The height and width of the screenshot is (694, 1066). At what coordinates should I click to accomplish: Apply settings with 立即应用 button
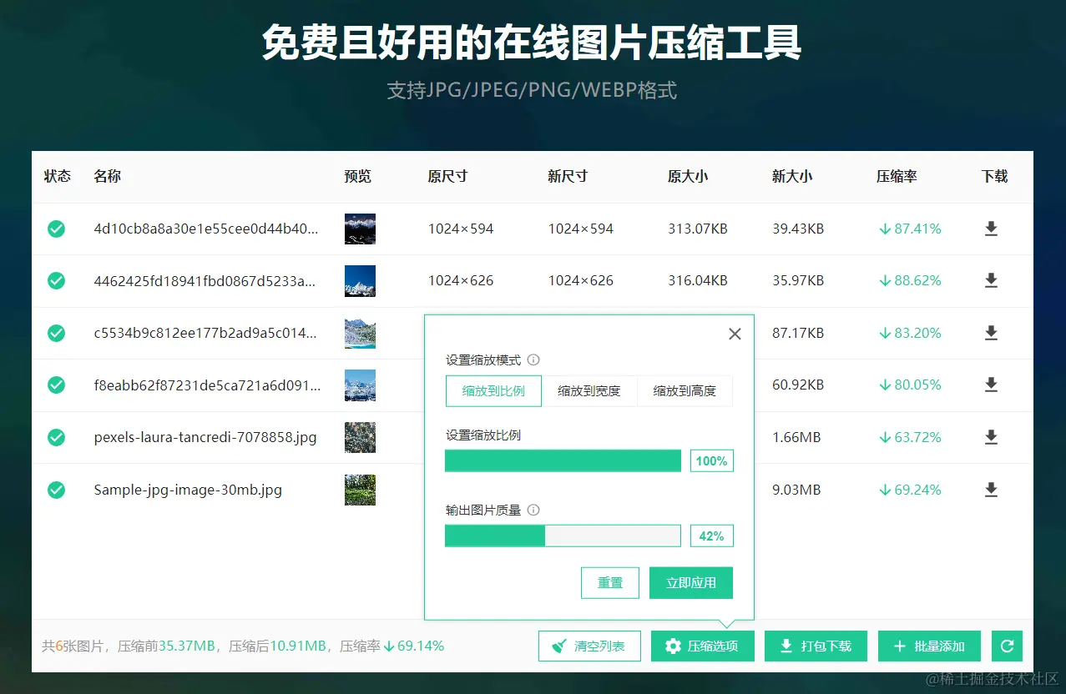click(691, 583)
